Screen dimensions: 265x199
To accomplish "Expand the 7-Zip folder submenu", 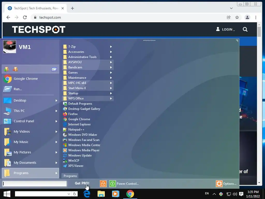I will click(x=88, y=47).
